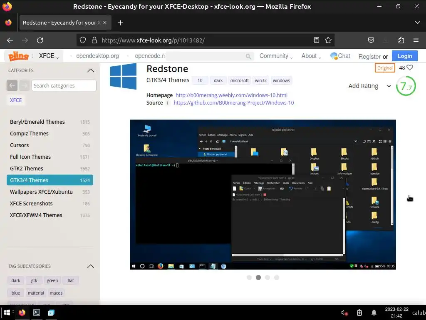Open the XFCE site dropdown
Image resolution: width=426 pixels, height=320 pixels.
point(49,56)
